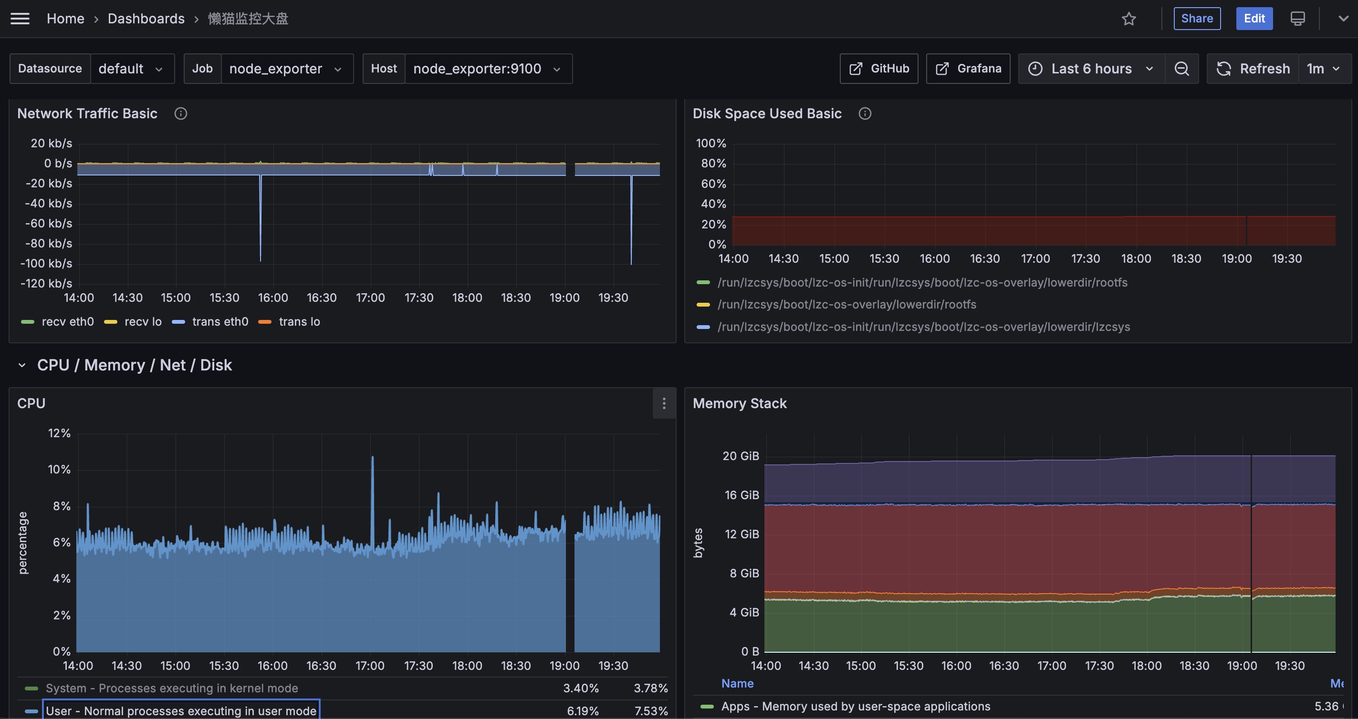Open the Last 6 hours time picker
Viewport: 1358px width, 719px height.
click(1091, 69)
